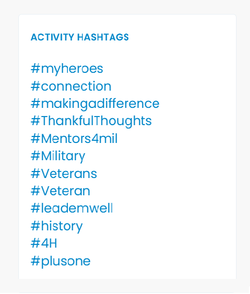Select the #makingadifference hashtag link
The image size is (250, 294).
tap(95, 104)
